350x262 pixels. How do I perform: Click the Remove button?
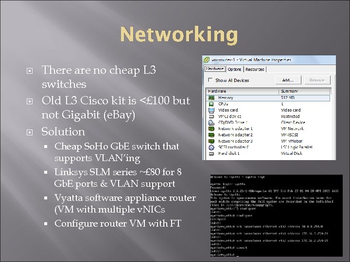click(x=317, y=80)
